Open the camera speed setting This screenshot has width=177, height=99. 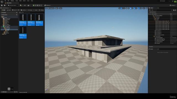(x=144, y=8)
